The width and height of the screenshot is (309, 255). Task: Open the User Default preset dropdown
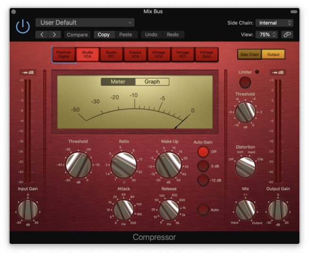[x=85, y=23]
